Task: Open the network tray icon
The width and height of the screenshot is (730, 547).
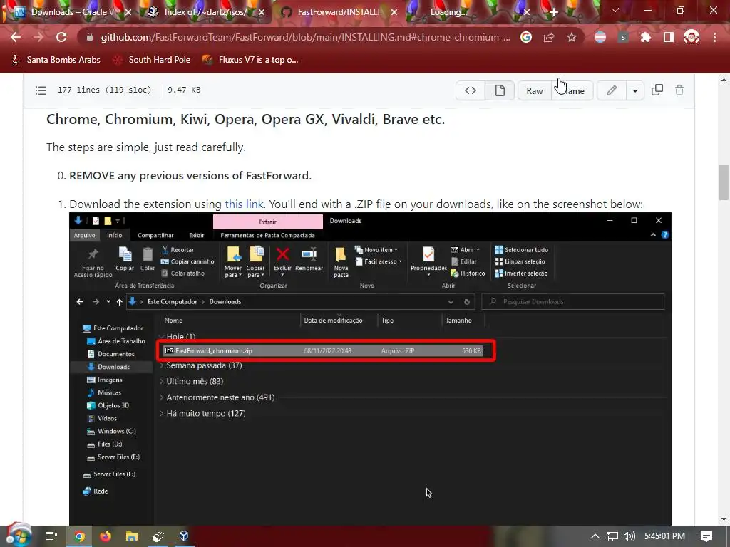Action: point(612,536)
